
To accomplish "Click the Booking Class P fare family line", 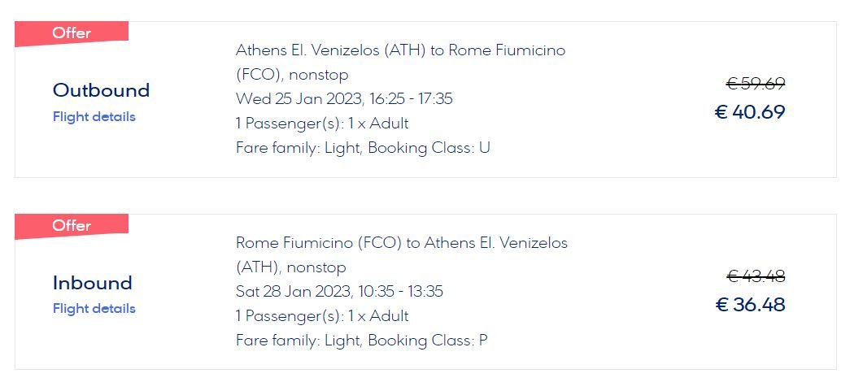I will [362, 341].
